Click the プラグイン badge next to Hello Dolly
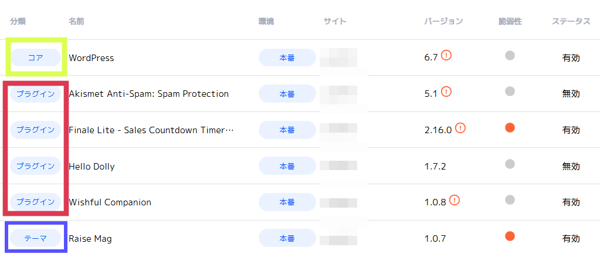The width and height of the screenshot is (600, 254). [x=36, y=166]
